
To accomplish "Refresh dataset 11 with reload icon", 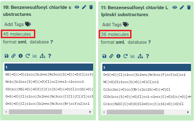I will click(x=125, y=56).
